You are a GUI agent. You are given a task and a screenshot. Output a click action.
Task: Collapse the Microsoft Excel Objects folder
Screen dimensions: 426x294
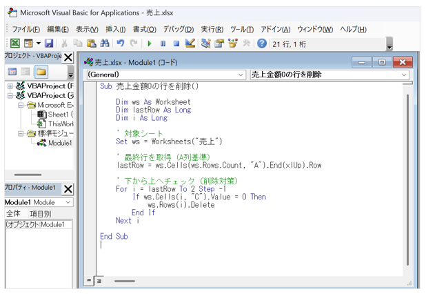coord(21,105)
